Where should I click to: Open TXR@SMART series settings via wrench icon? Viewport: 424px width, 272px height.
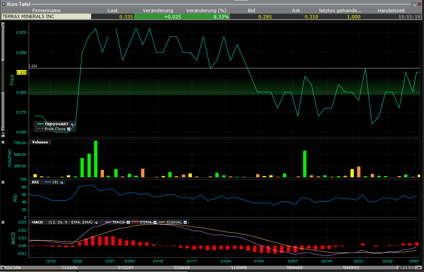tap(72, 124)
